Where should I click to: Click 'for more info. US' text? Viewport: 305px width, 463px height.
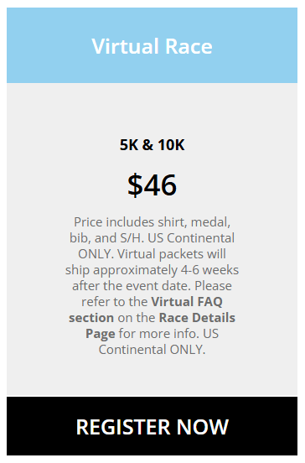pos(168,334)
